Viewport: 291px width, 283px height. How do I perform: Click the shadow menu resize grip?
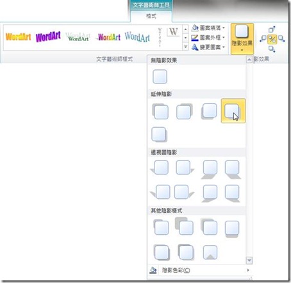(x=251, y=278)
